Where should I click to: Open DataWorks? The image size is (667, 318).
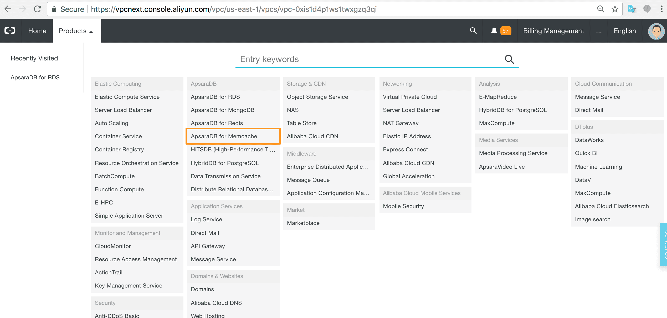point(589,140)
